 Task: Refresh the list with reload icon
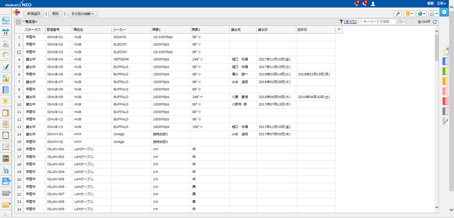[x=435, y=22]
